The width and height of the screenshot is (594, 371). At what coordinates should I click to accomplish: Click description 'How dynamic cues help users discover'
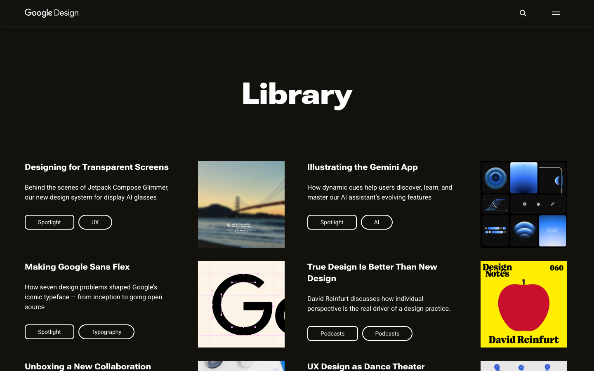379,192
